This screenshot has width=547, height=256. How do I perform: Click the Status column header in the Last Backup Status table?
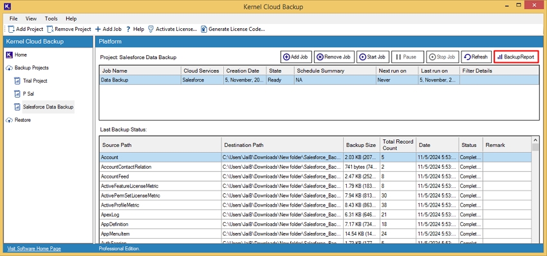[x=470, y=145]
